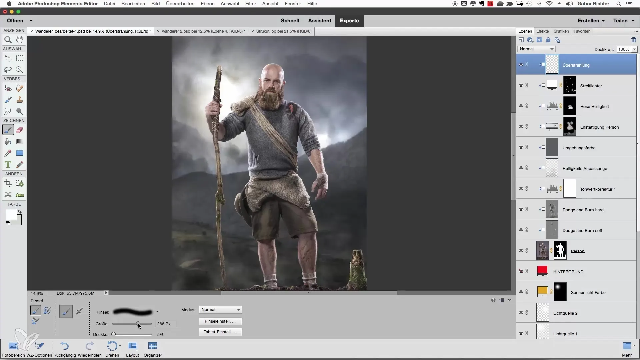
Task: Select the Recompose tool
Action: point(20,183)
